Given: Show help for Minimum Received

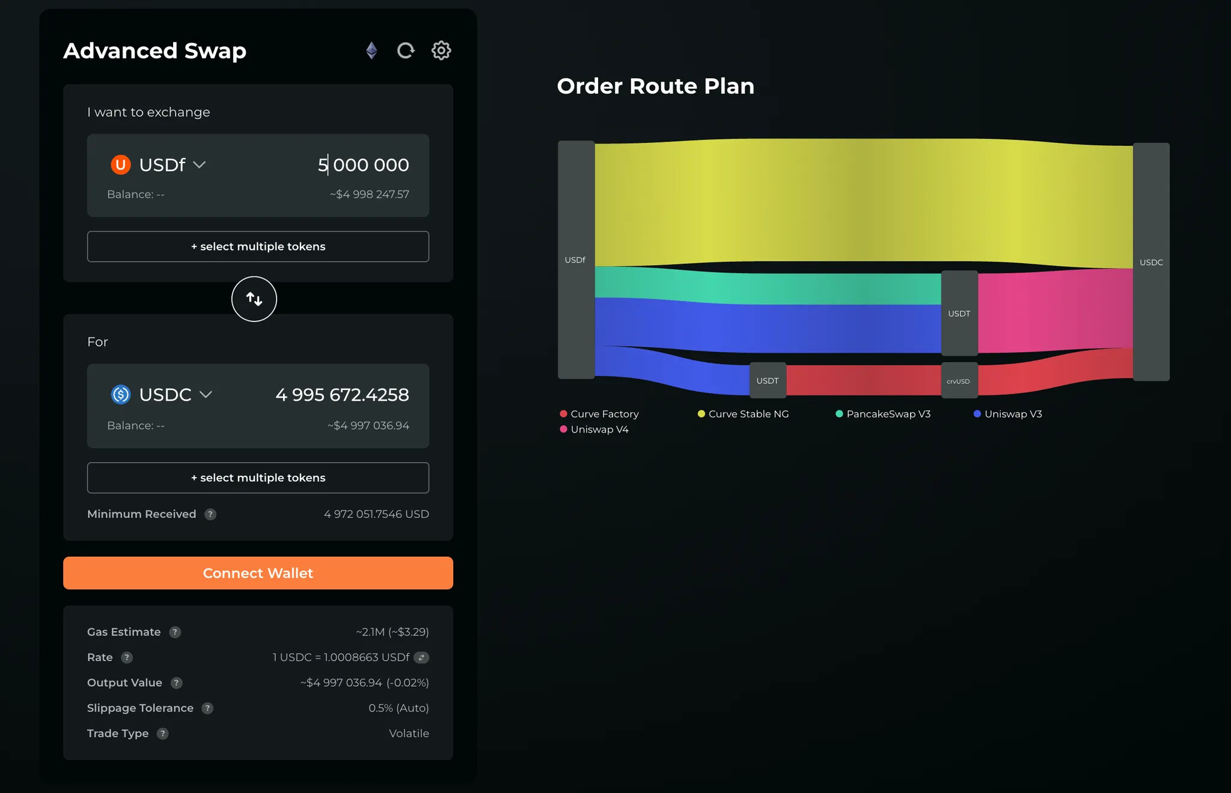Looking at the screenshot, I should pyautogui.click(x=210, y=514).
